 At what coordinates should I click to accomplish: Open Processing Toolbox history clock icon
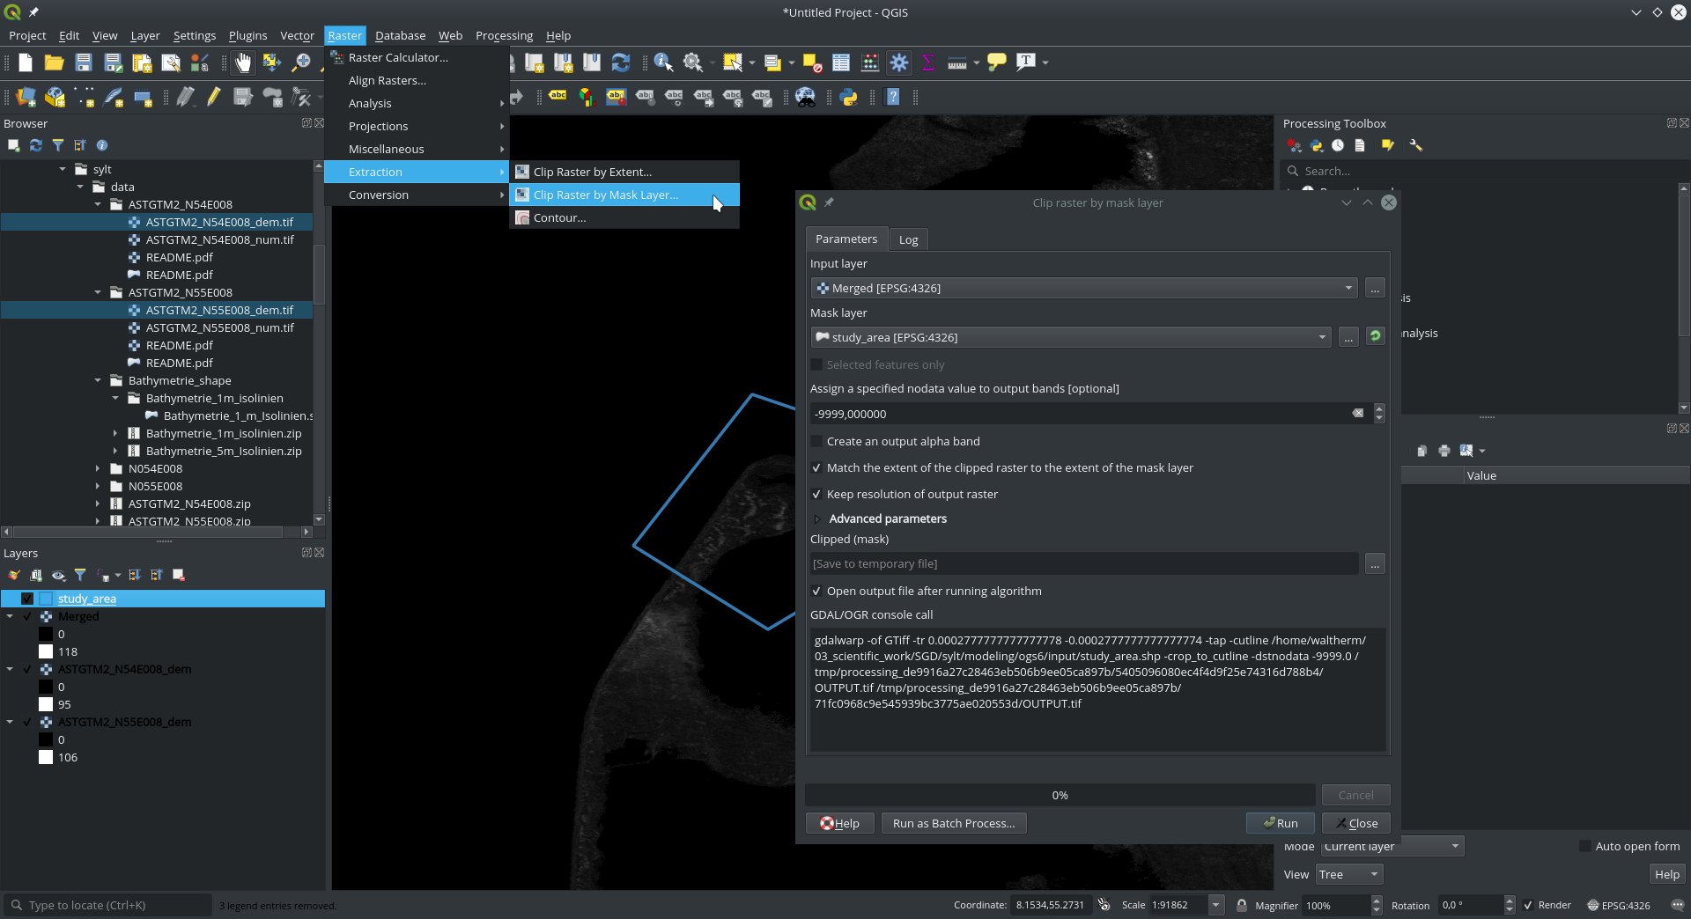1338,146
